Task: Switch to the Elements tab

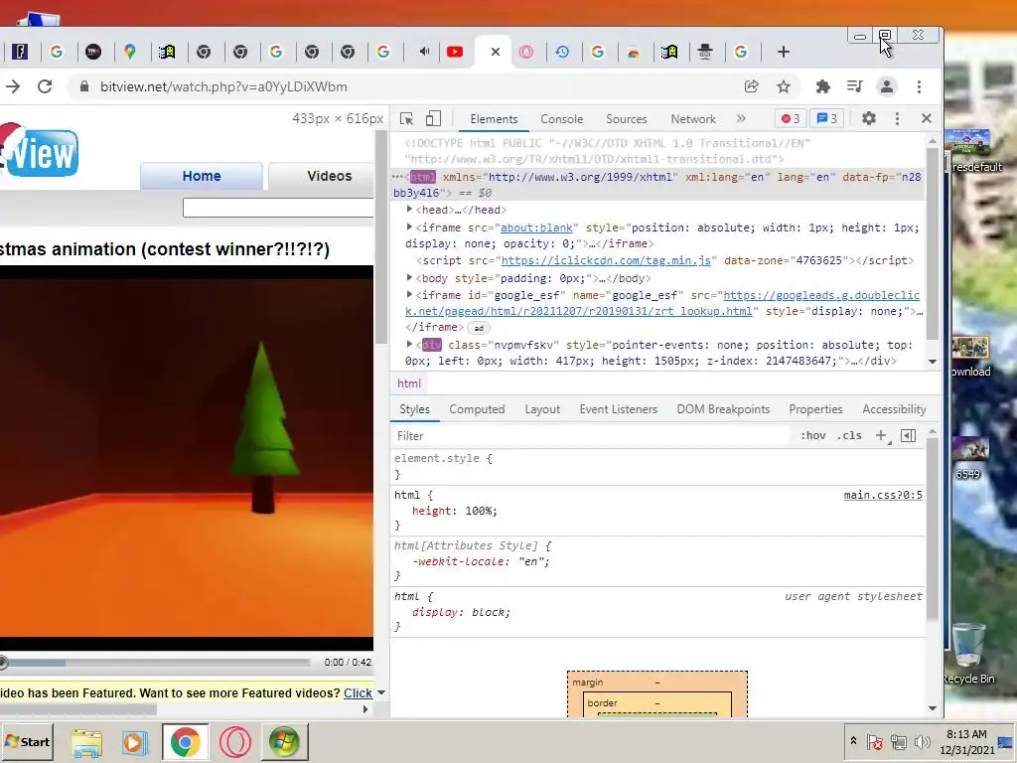Action: [x=494, y=119]
